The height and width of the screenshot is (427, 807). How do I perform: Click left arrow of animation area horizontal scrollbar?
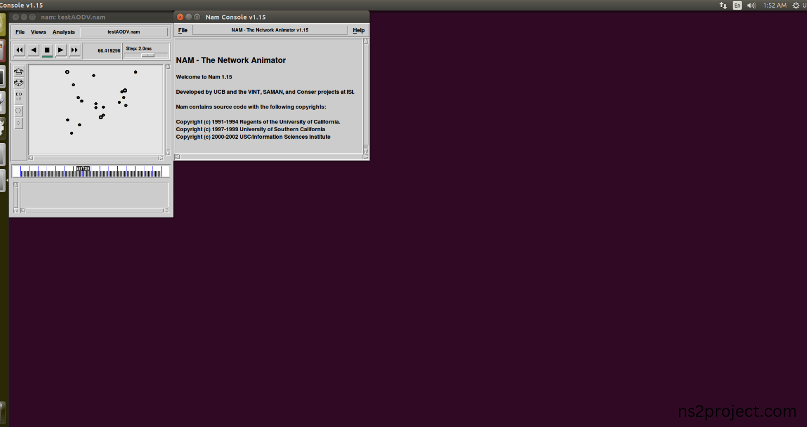pos(31,158)
